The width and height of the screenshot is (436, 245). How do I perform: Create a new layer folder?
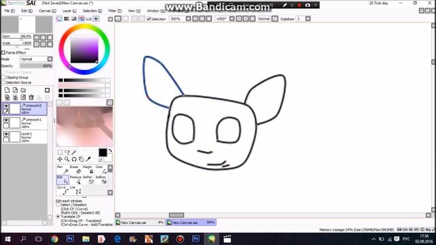(x=23, y=90)
